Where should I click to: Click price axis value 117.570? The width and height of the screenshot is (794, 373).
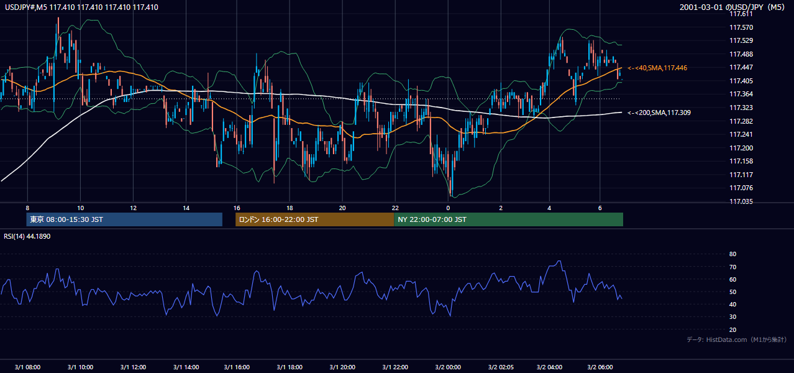[x=741, y=27]
